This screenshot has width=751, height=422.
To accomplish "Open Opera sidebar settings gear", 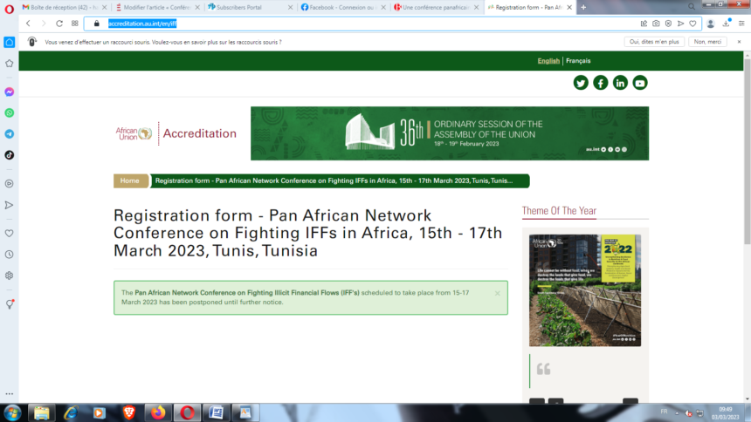I will [x=9, y=276].
